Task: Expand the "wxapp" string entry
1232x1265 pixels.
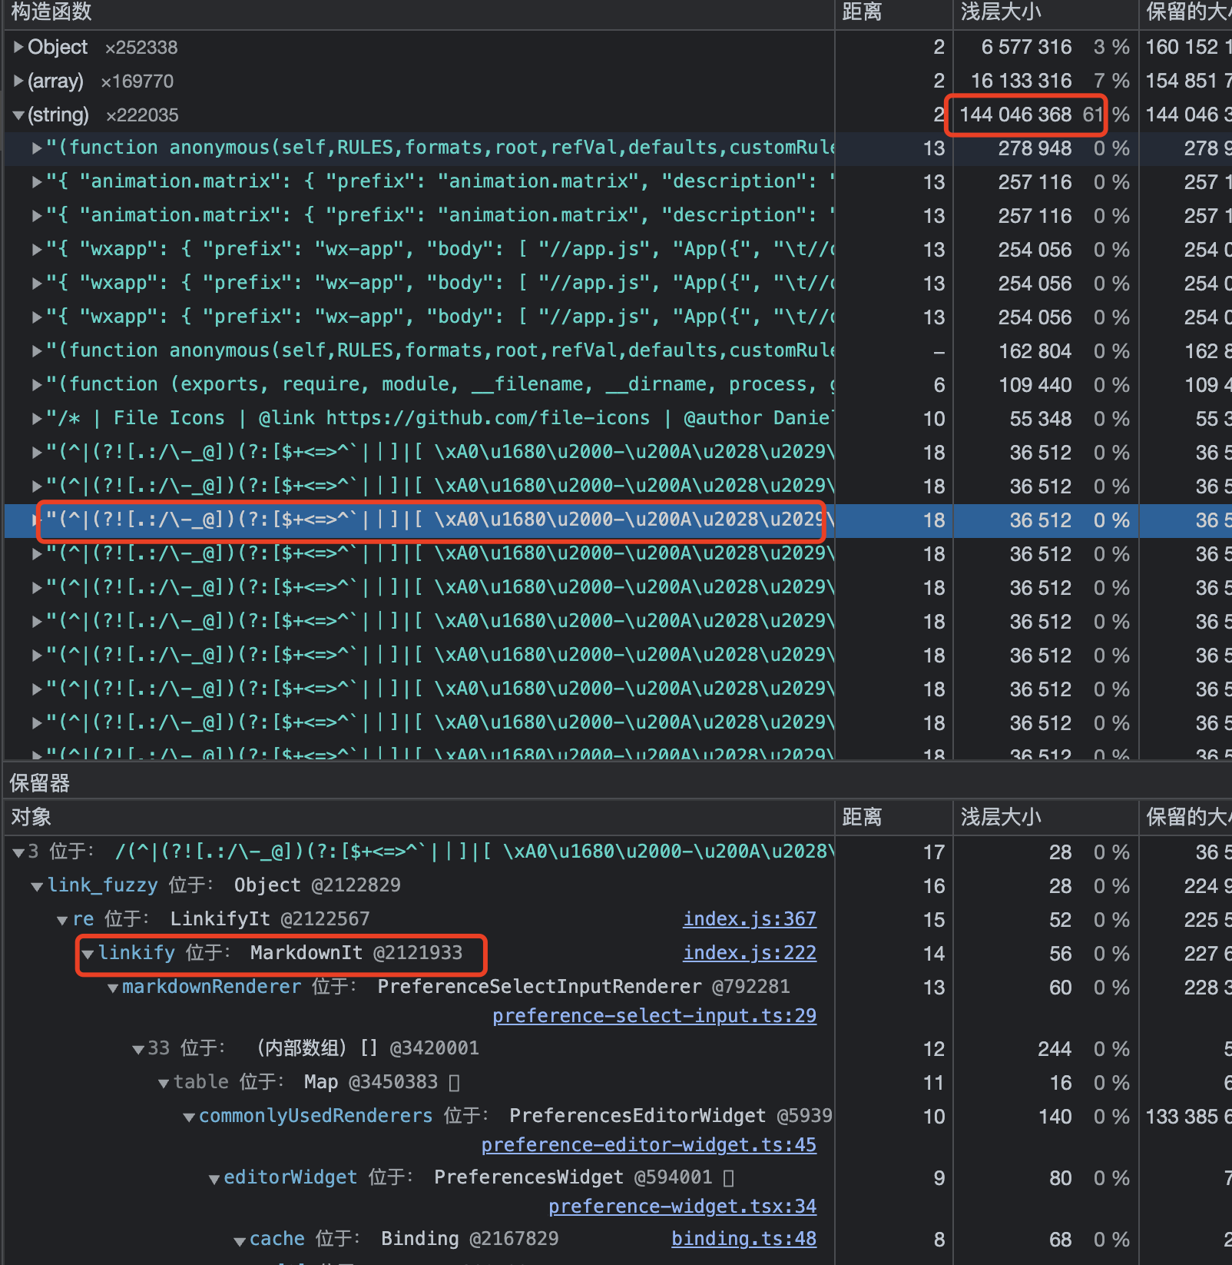Action: coord(36,248)
